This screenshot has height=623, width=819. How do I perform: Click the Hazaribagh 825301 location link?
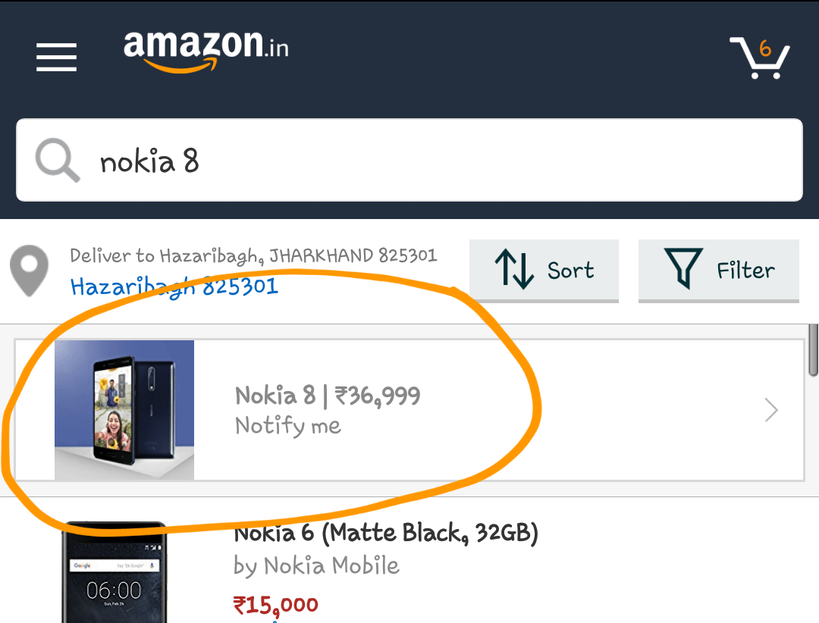coord(174,286)
